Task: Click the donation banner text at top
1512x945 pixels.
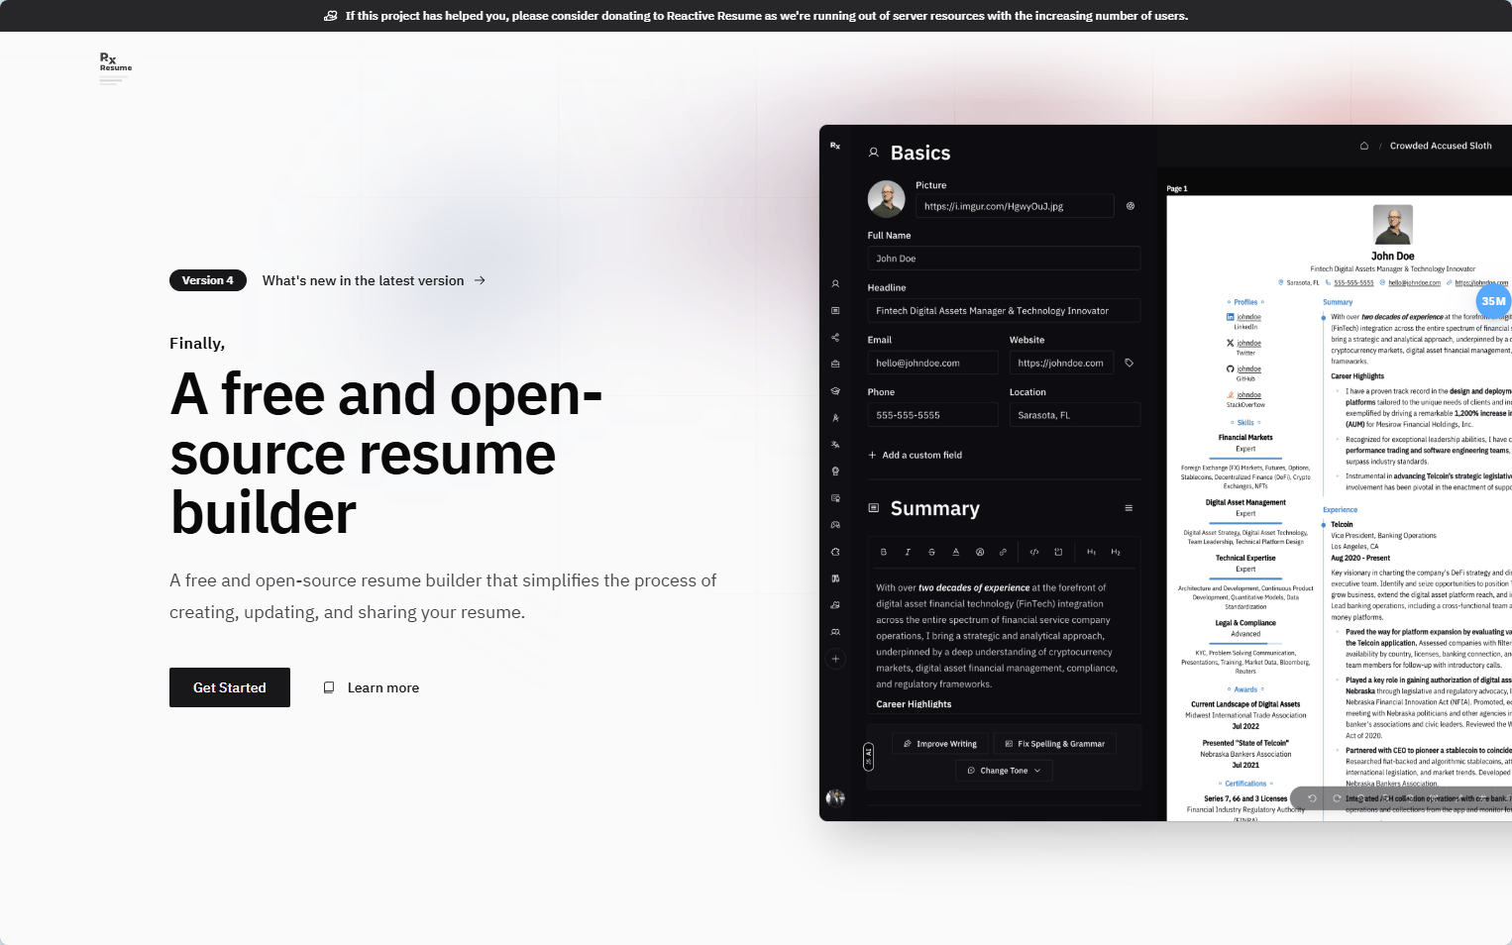Action: (766, 16)
